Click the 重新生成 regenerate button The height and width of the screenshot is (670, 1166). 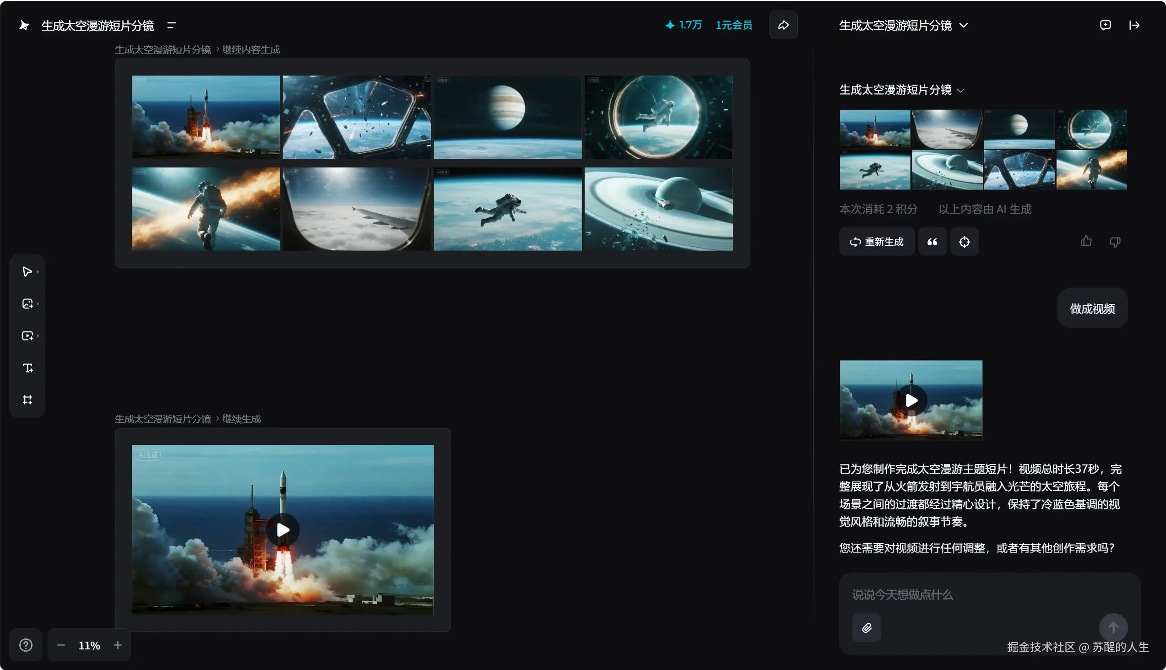click(877, 242)
